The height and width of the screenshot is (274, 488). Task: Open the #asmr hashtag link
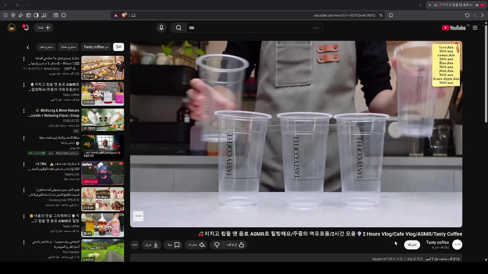point(377,259)
